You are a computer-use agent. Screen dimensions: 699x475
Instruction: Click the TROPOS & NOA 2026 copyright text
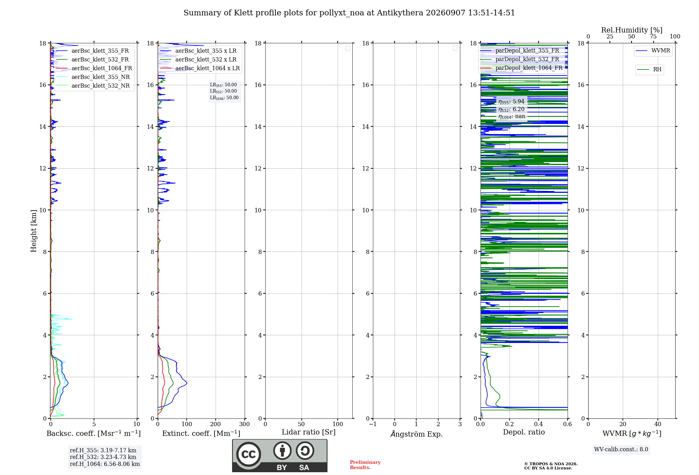[x=551, y=464]
